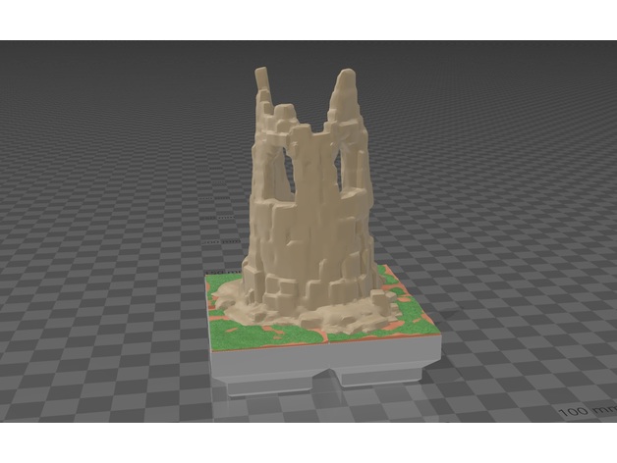This screenshot has width=617, height=463.
Task: Click the tip of the tall left rock spire
Action: 262,74
